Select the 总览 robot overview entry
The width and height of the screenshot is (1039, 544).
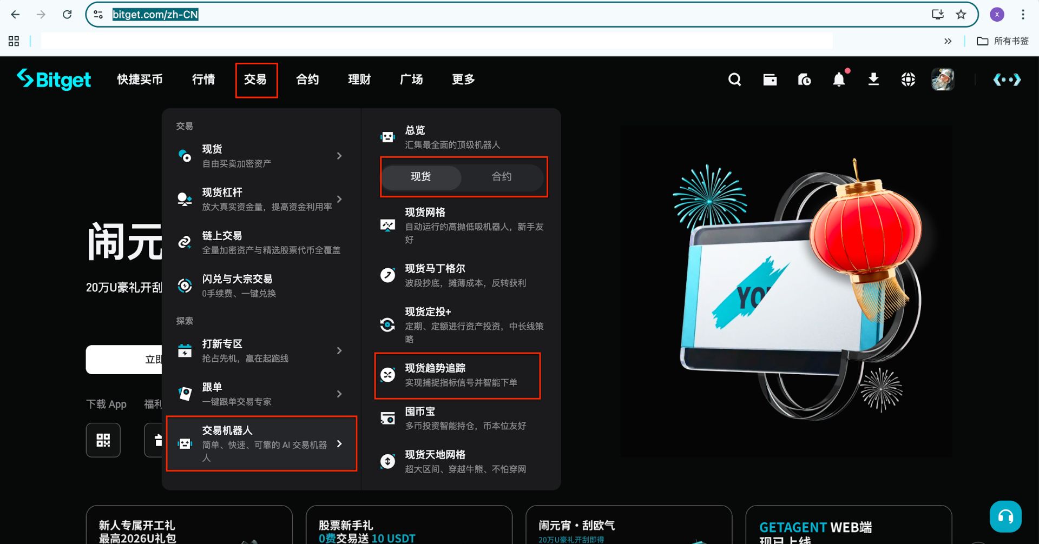462,137
